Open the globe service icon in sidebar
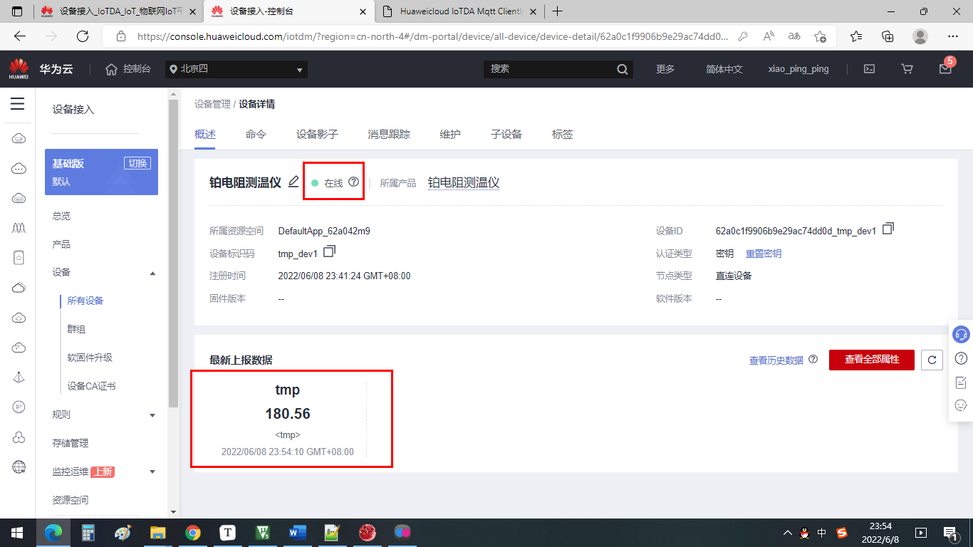The height and width of the screenshot is (547, 973). pyautogui.click(x=19, y=467)
